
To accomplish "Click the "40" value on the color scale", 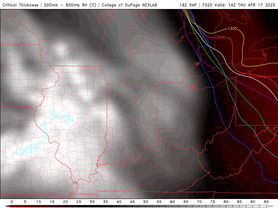I will 119,202.
